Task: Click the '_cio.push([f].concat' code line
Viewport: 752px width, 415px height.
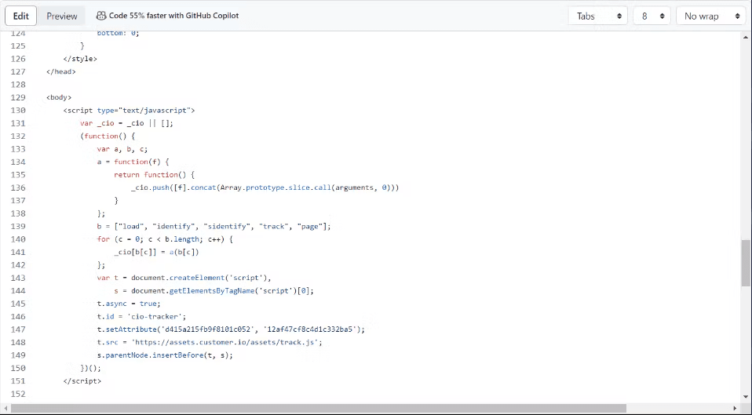Action: pos(265,187)
